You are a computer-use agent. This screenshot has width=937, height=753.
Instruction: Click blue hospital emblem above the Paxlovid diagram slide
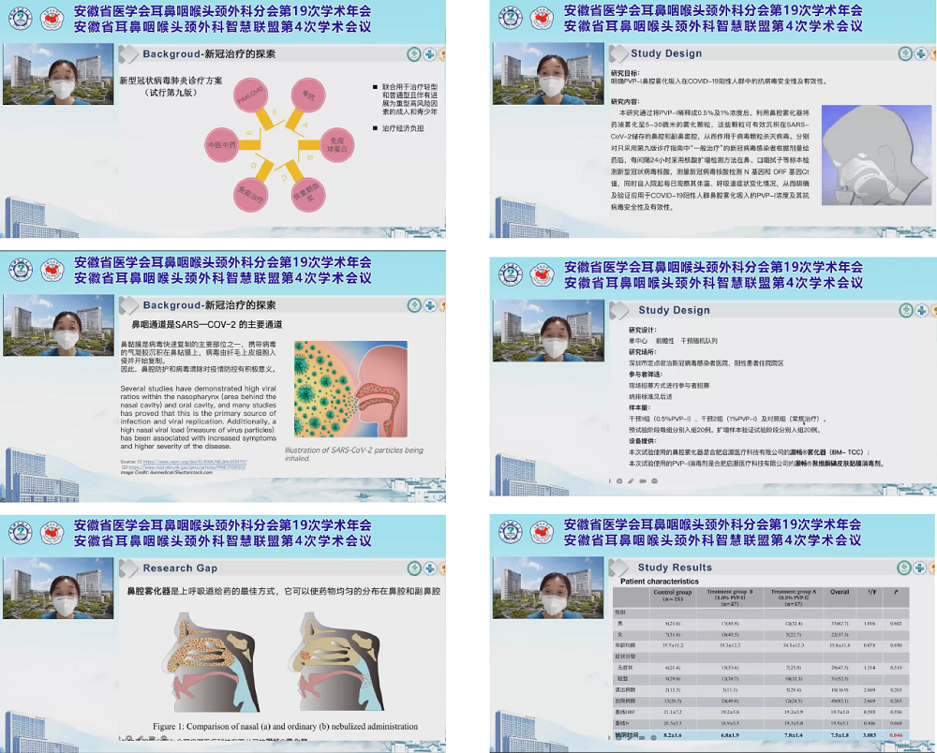tap(21, 19)
